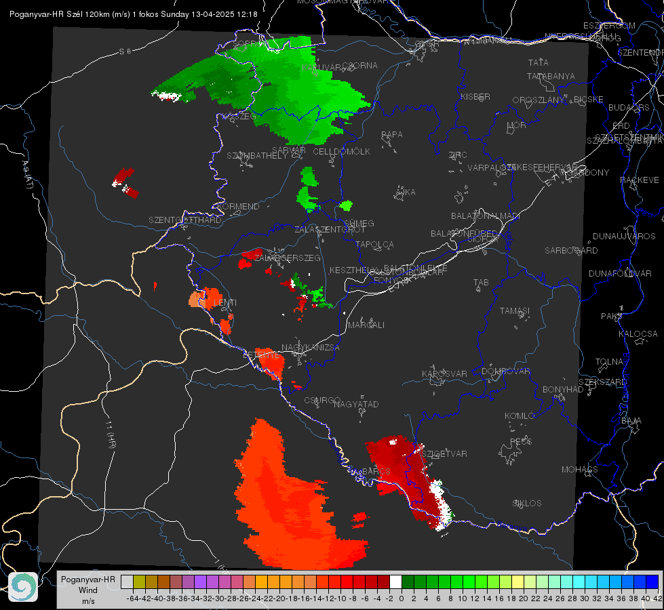
Task: Click the SIKLÓS city label
Action: tap(527, 504)
